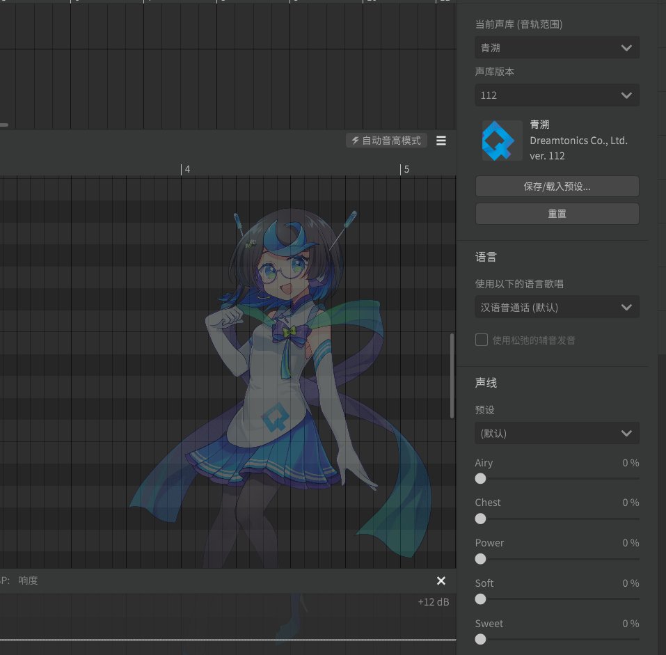Click measure 4 marker on the ruler

tap(186, 169)
